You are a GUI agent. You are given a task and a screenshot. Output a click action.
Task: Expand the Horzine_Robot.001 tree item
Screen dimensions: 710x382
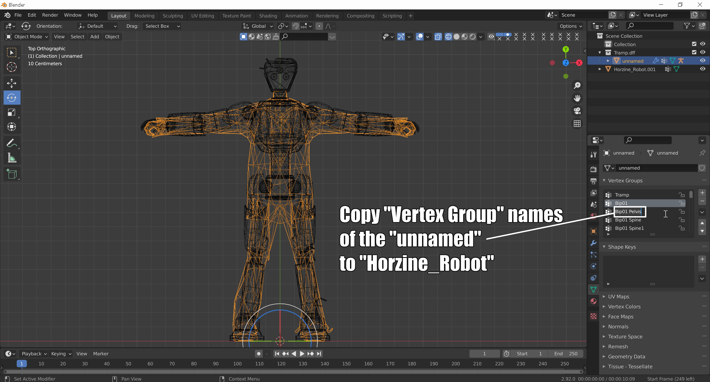tap(600, 69)
